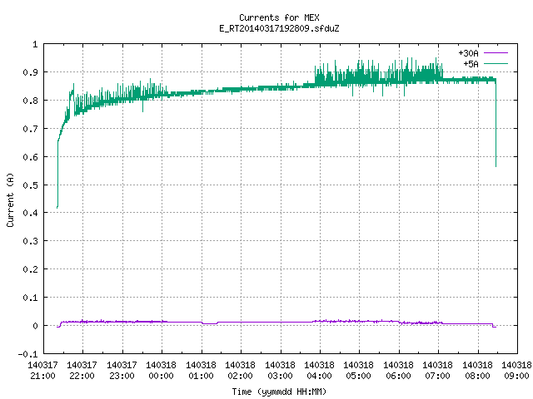This screenshot has width=533, height=399.
Task: Click the green +5A legend line sample
Action: [496, 63]
